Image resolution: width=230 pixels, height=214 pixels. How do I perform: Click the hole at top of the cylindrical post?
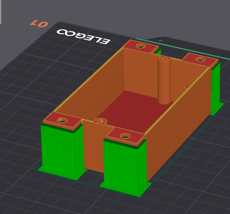click(x=164, y=59)
